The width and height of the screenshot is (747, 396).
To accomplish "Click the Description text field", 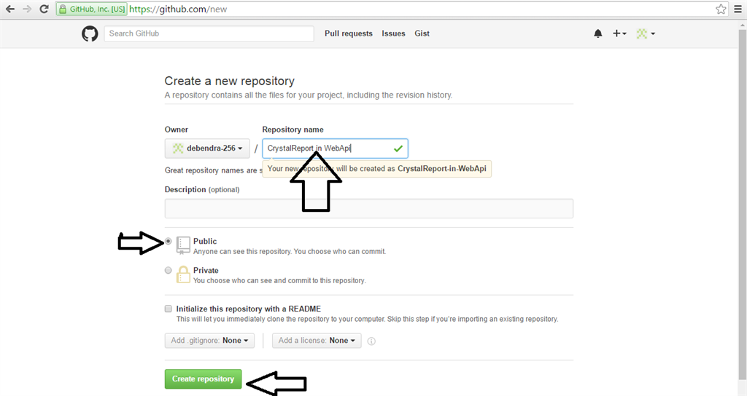I will pyautogui.click(x=368, y=209).
